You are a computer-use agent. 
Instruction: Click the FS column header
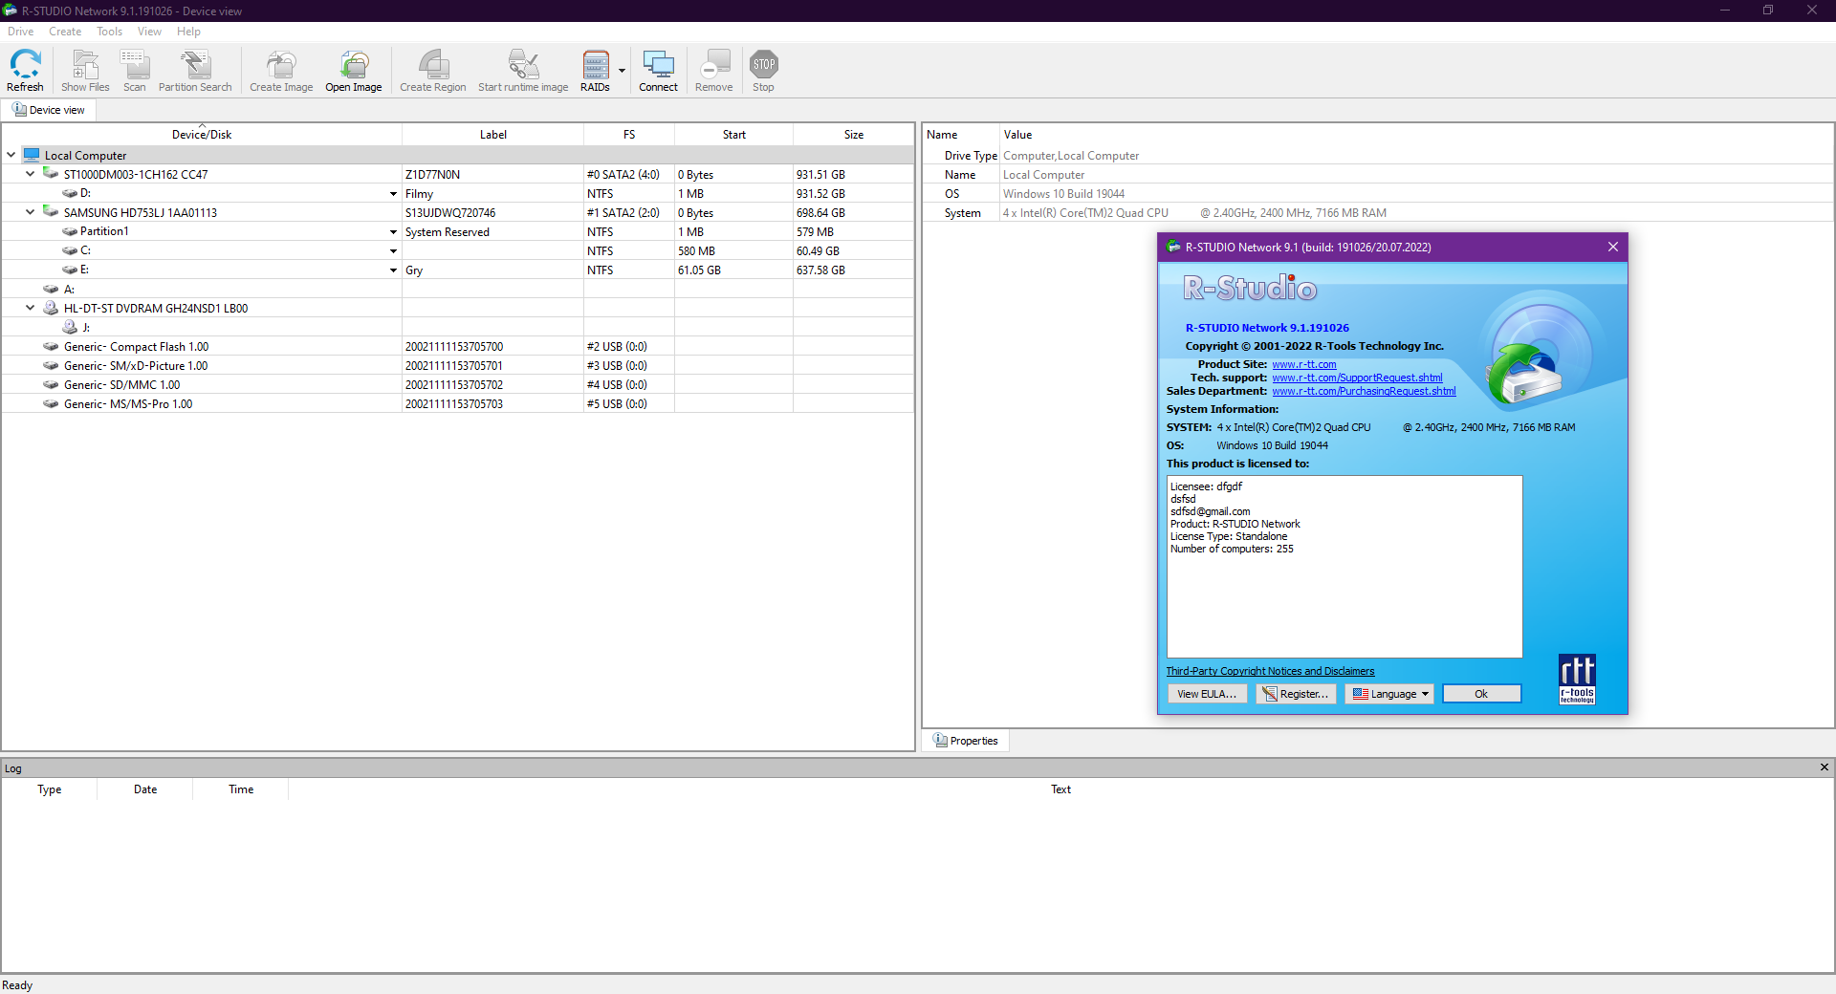click(x=629, y=135)
